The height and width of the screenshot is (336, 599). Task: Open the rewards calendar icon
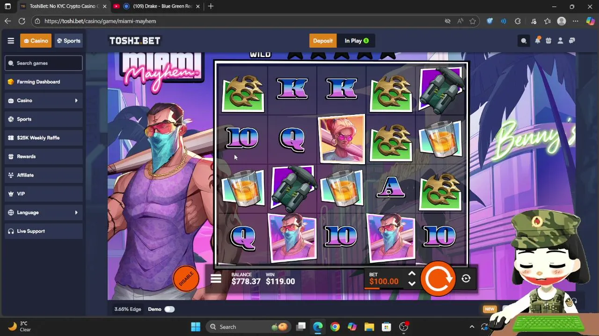pyautogui.click(x=548, y=41)
